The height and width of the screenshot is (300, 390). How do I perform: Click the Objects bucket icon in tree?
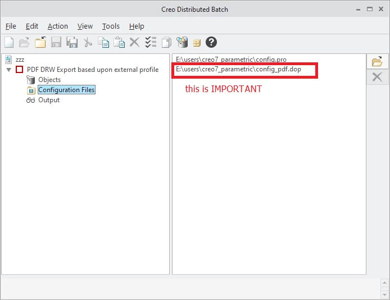coord(30,80)
